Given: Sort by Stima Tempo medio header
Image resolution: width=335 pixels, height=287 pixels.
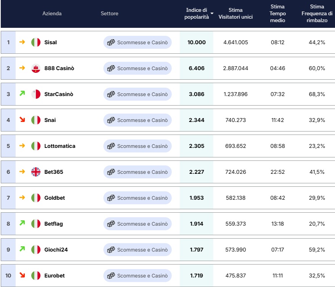Looking at the screenshot, I should (x=277, y=13).
